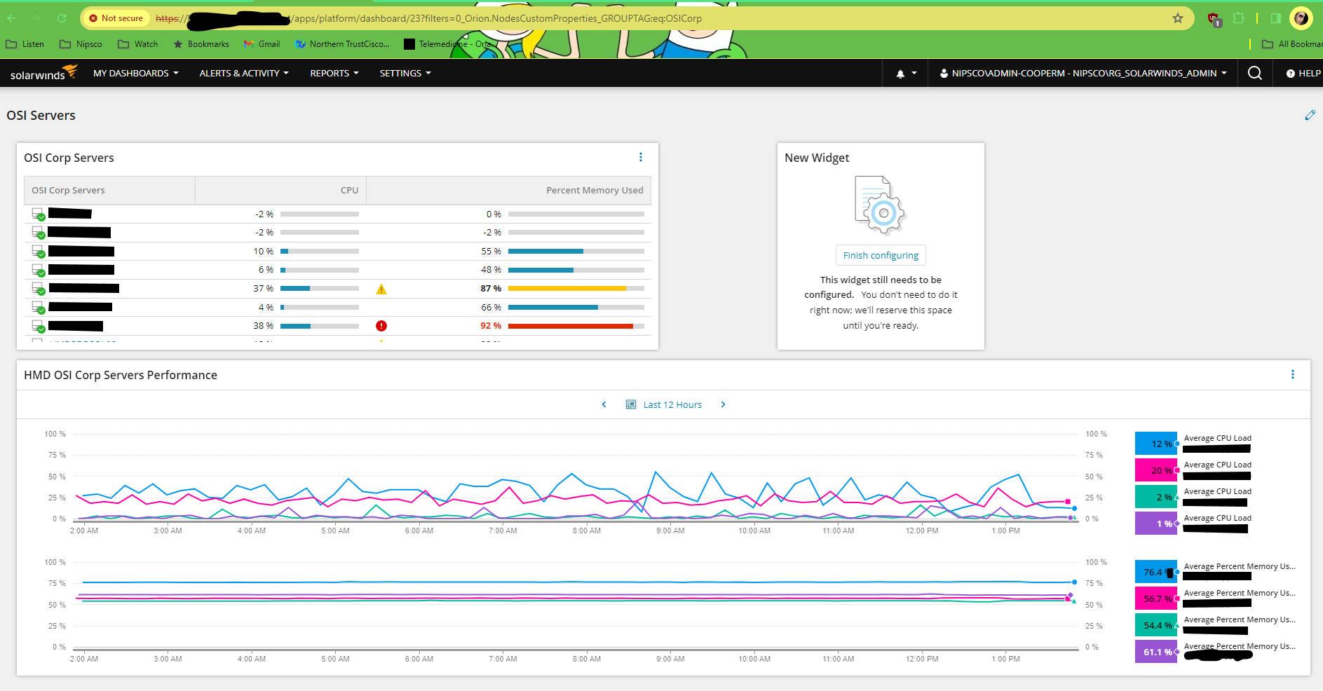Screen dimensions: 1323x691
Task: Toggle the 1 % Average CPU Load legend
Action: pos(1156,524)
